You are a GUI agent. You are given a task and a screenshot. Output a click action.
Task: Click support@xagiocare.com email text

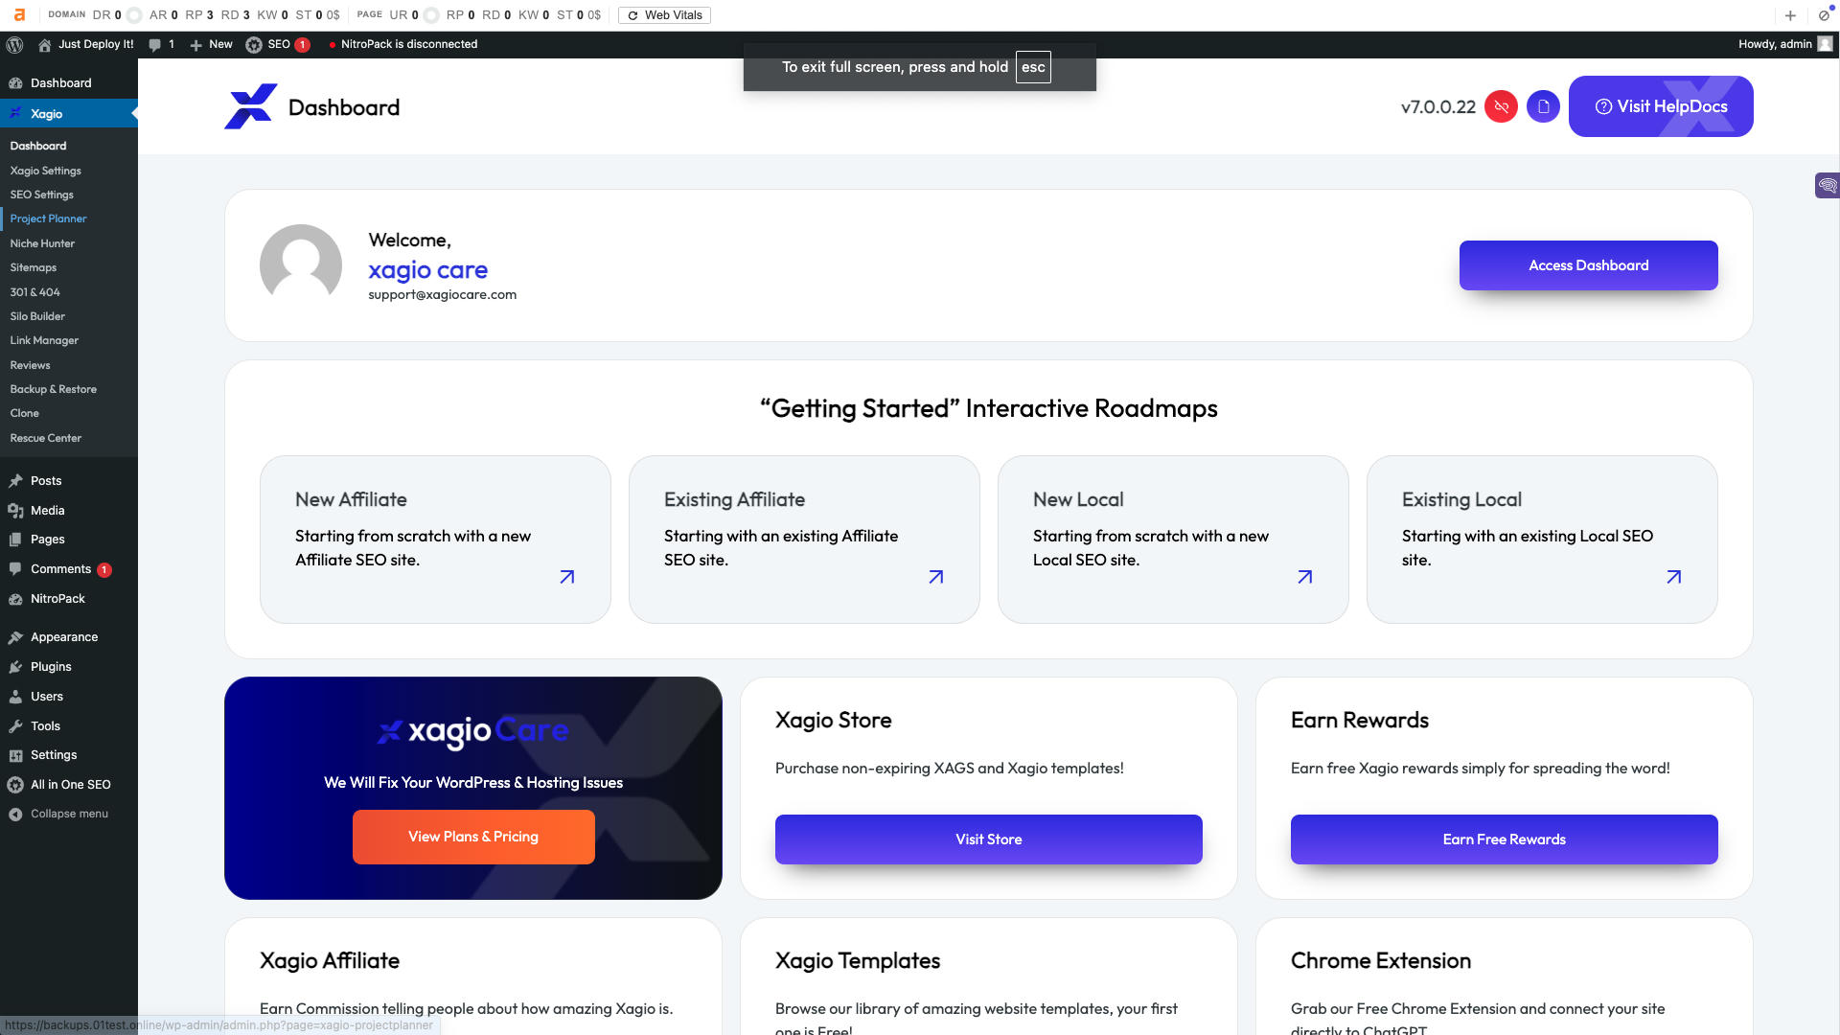[442, 295]
